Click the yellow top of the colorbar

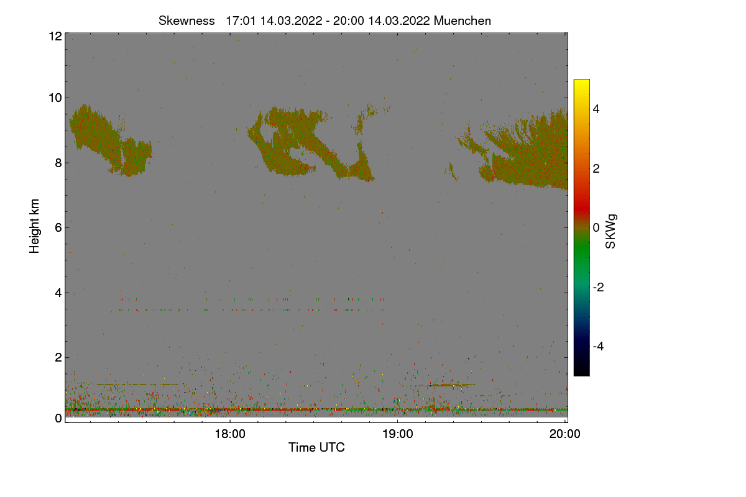[x=581, y=86]
